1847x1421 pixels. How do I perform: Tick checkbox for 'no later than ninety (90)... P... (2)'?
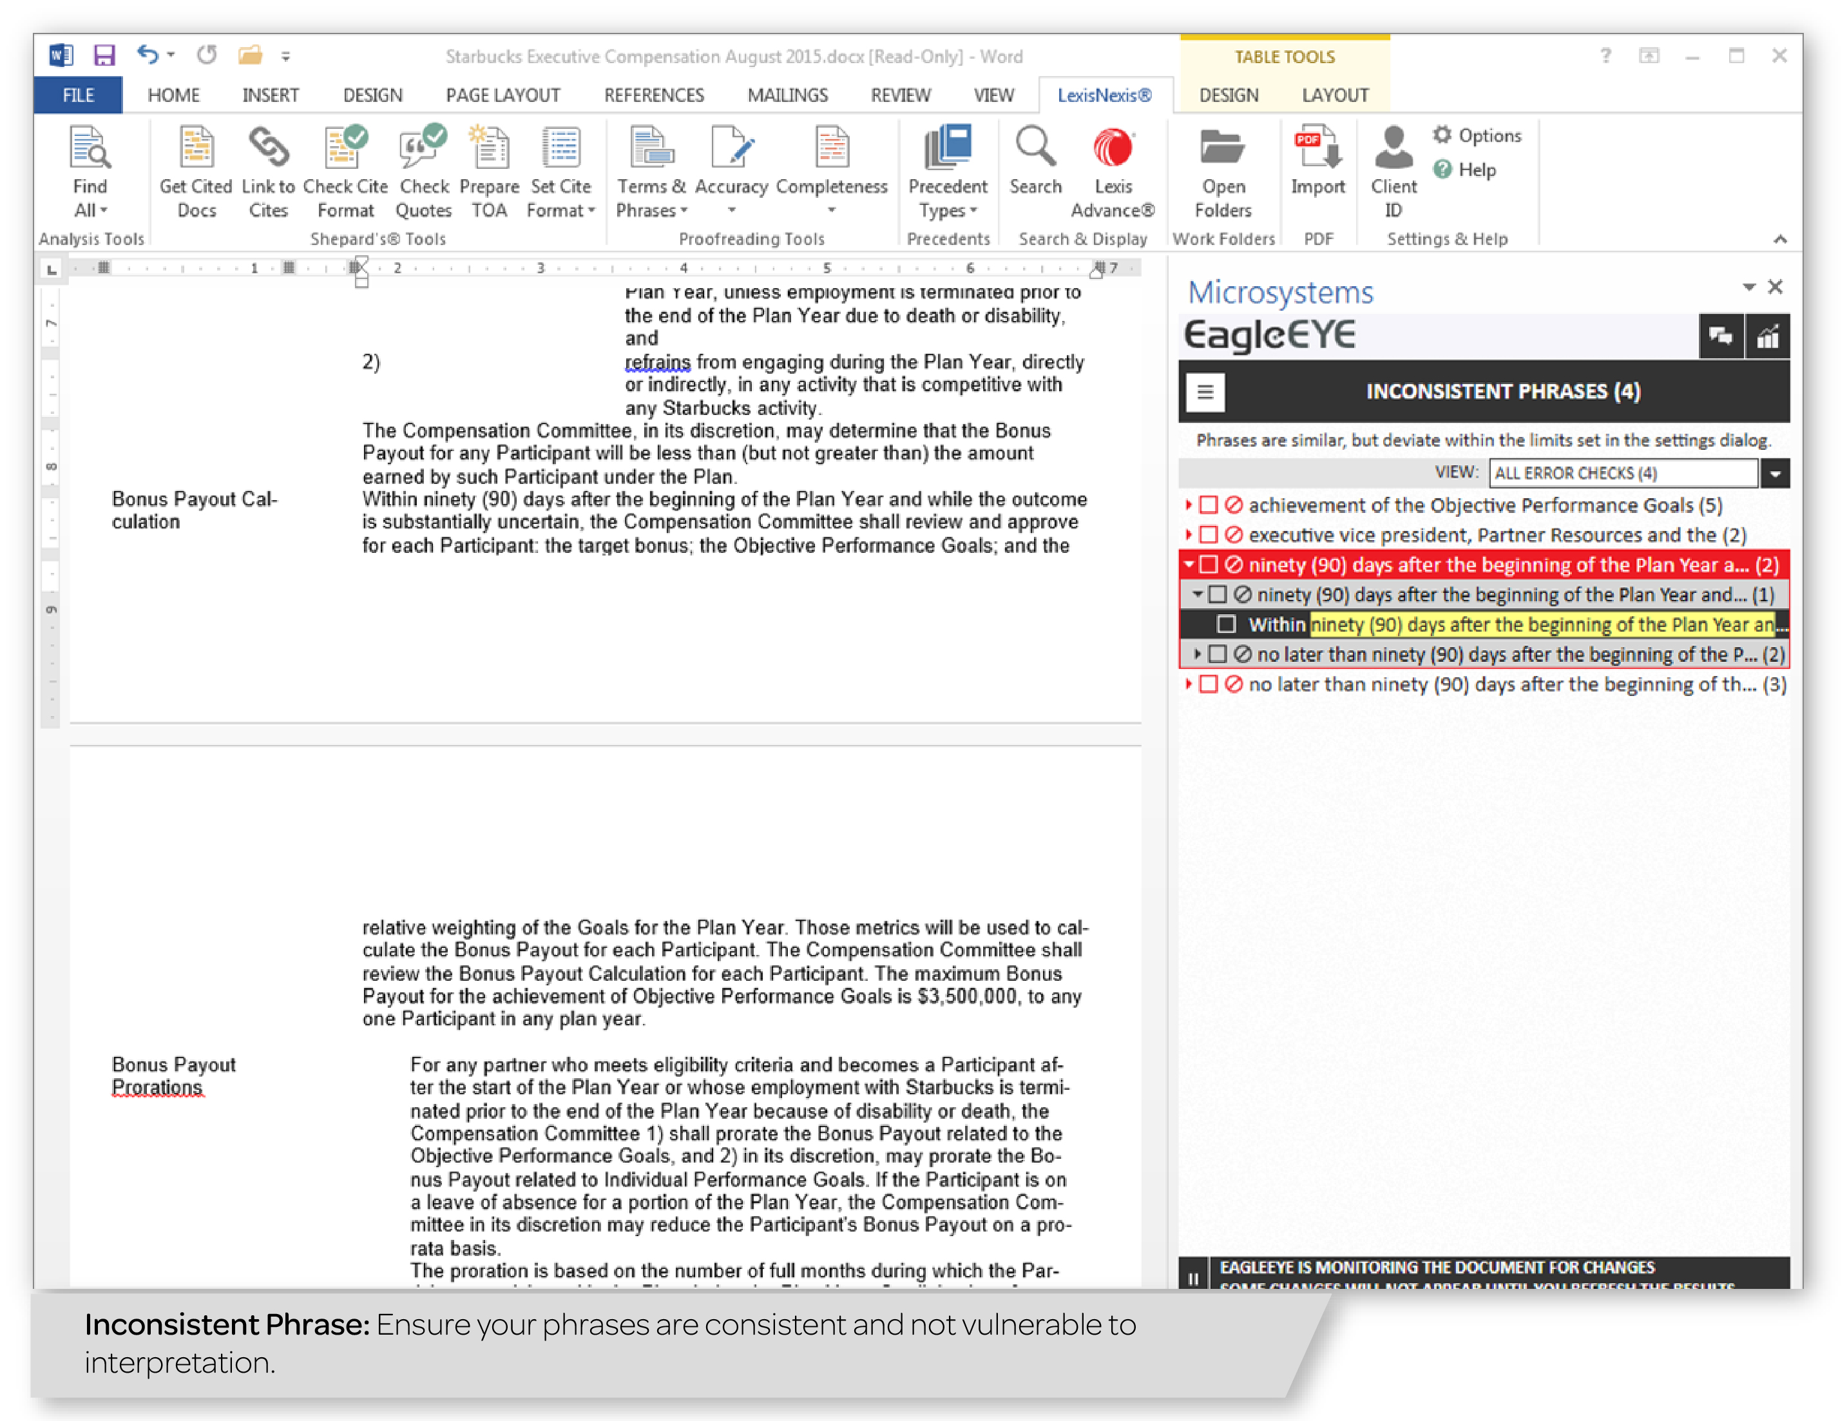click(x=1217, y=654)
